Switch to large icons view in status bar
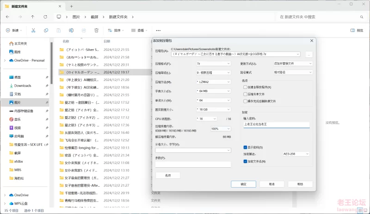370x214 pixels. pos(366,210)
